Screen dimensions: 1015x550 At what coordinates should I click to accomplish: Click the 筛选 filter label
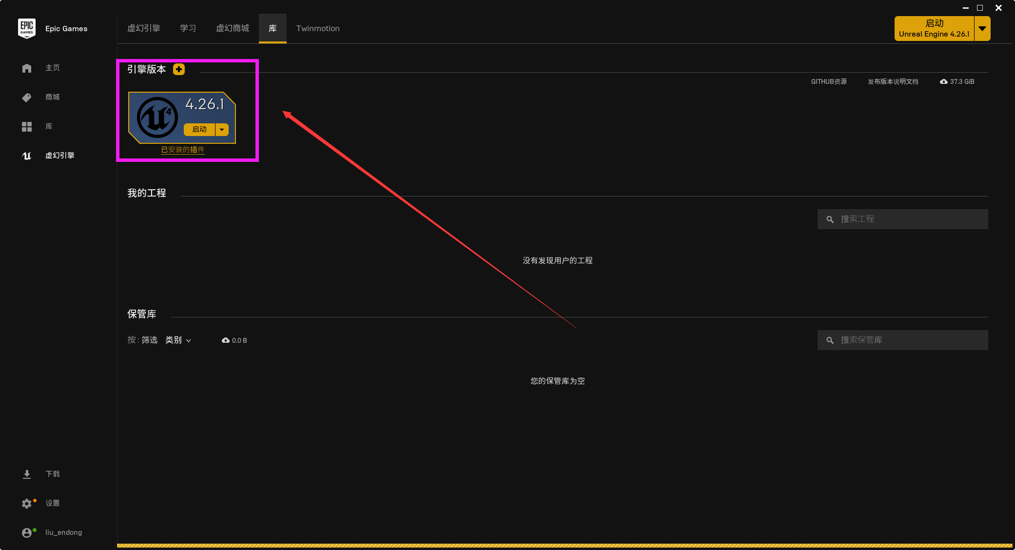click(150, 340)
